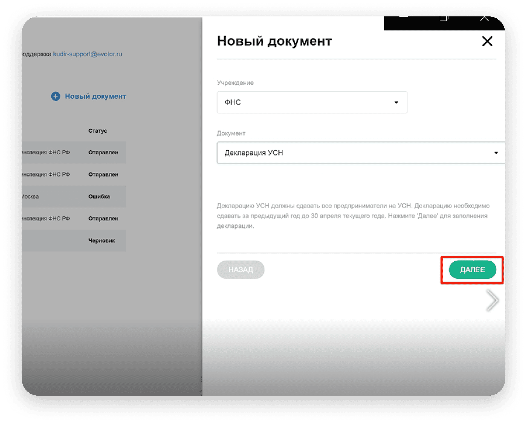Select the last Отправлен row above Черновик
The image size is (527, 423).
click(x=103, y=219)
